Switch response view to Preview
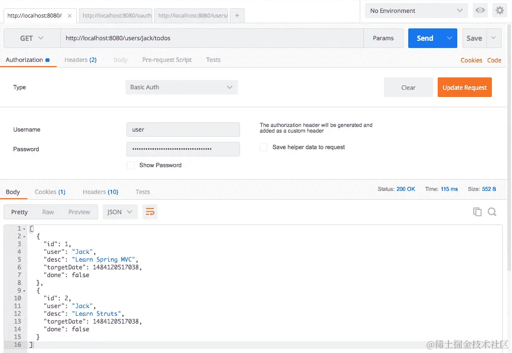The image size is (512, 353). click(79, 212)
